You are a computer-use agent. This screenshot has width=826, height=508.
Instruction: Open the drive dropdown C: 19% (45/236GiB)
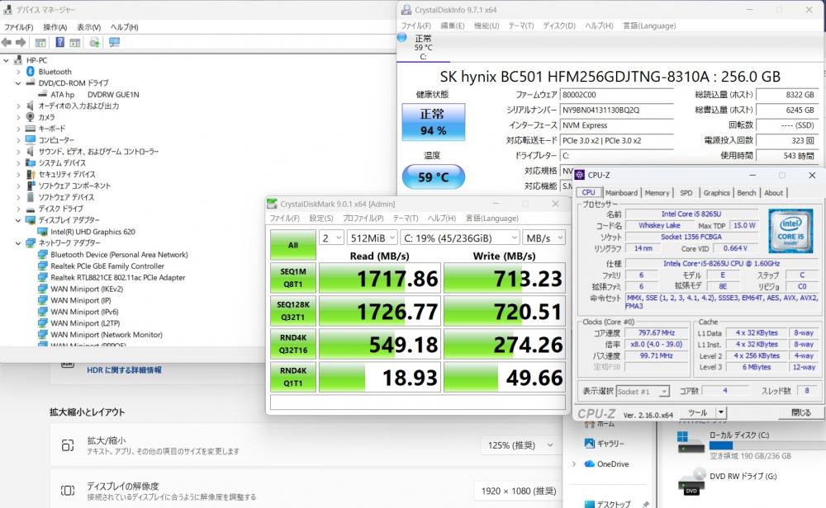460,238
